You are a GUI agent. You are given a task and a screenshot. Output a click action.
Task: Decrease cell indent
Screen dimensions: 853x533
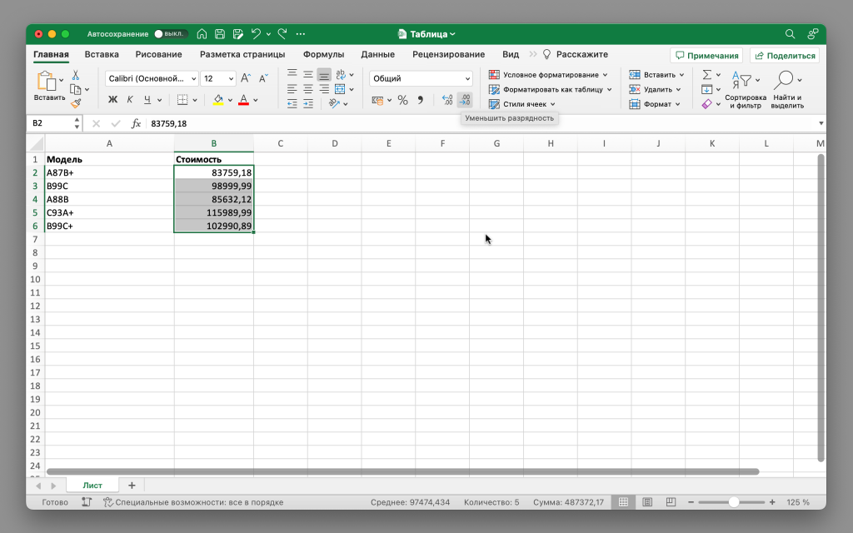pos(292,103)
